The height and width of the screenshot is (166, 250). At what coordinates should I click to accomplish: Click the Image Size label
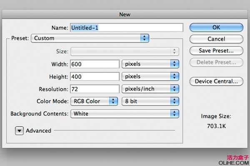coord(216,117)
